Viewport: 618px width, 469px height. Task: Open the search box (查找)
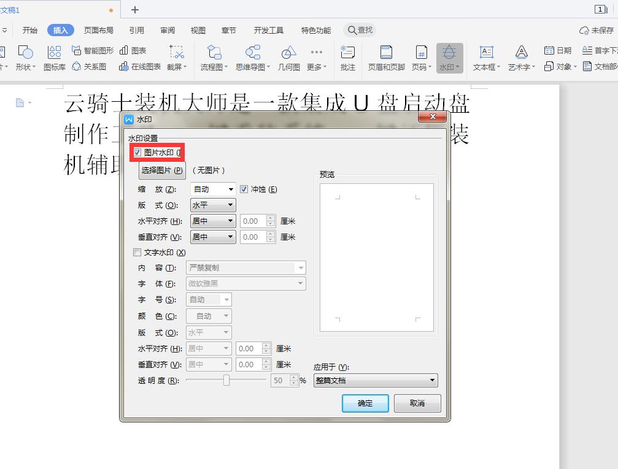pyautogui.click(x=360, y=30)
